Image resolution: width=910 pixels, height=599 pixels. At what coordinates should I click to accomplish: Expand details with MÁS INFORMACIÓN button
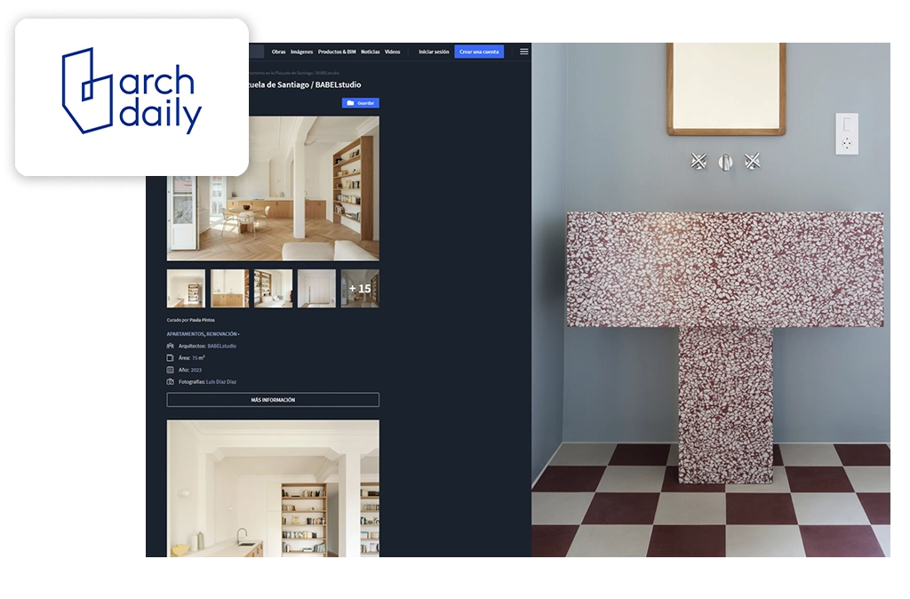coord(273,400)
